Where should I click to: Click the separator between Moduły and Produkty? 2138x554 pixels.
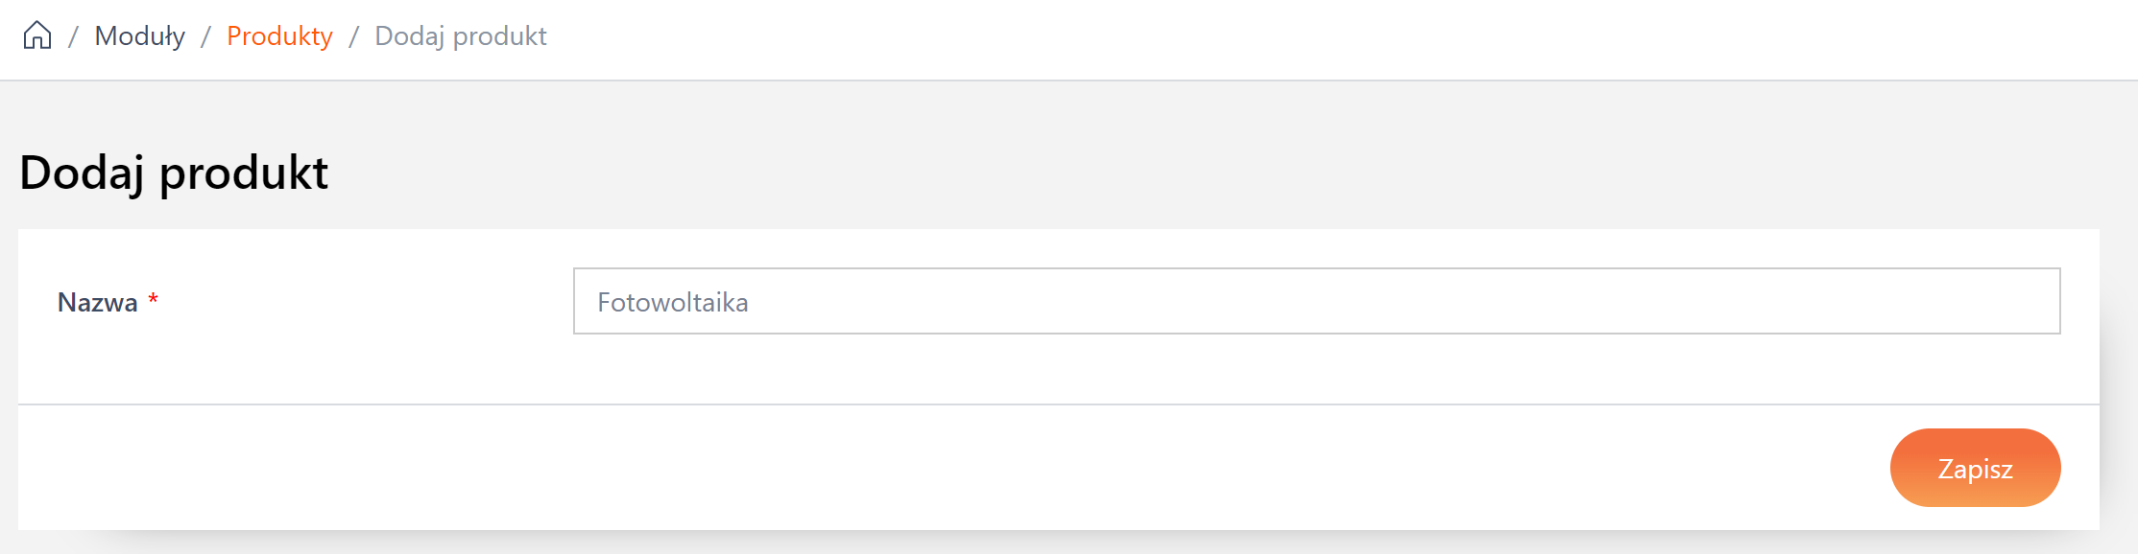click(x=205, y=36)
